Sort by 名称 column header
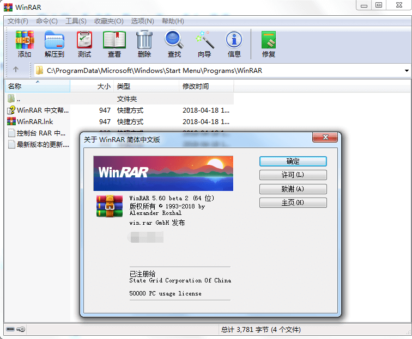Screen dimensions: 412x339 [x=38, y=86]
